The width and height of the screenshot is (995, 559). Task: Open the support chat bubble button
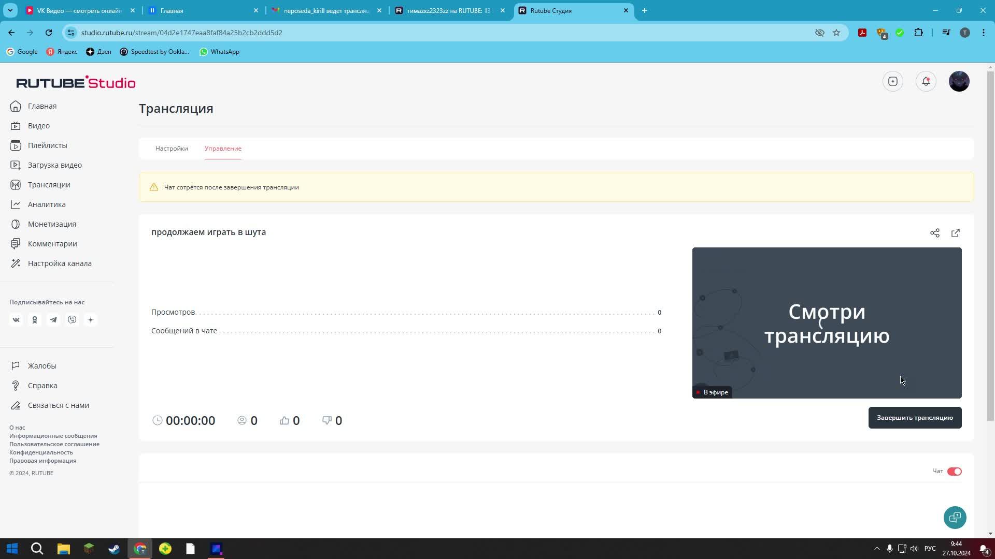coord(955,517)
